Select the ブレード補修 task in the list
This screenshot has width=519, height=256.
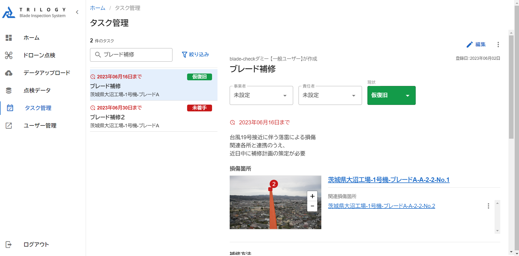(x=154, y=85)
